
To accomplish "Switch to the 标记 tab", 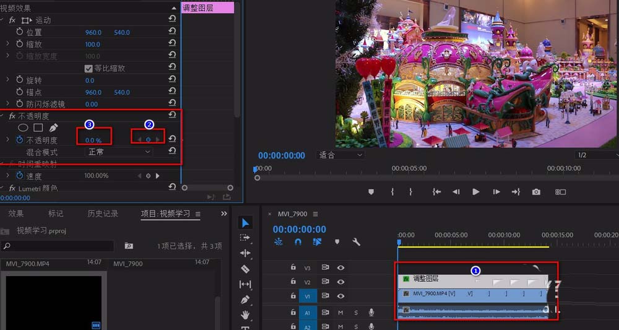I will pyautogui.click(x=56, y=214).
